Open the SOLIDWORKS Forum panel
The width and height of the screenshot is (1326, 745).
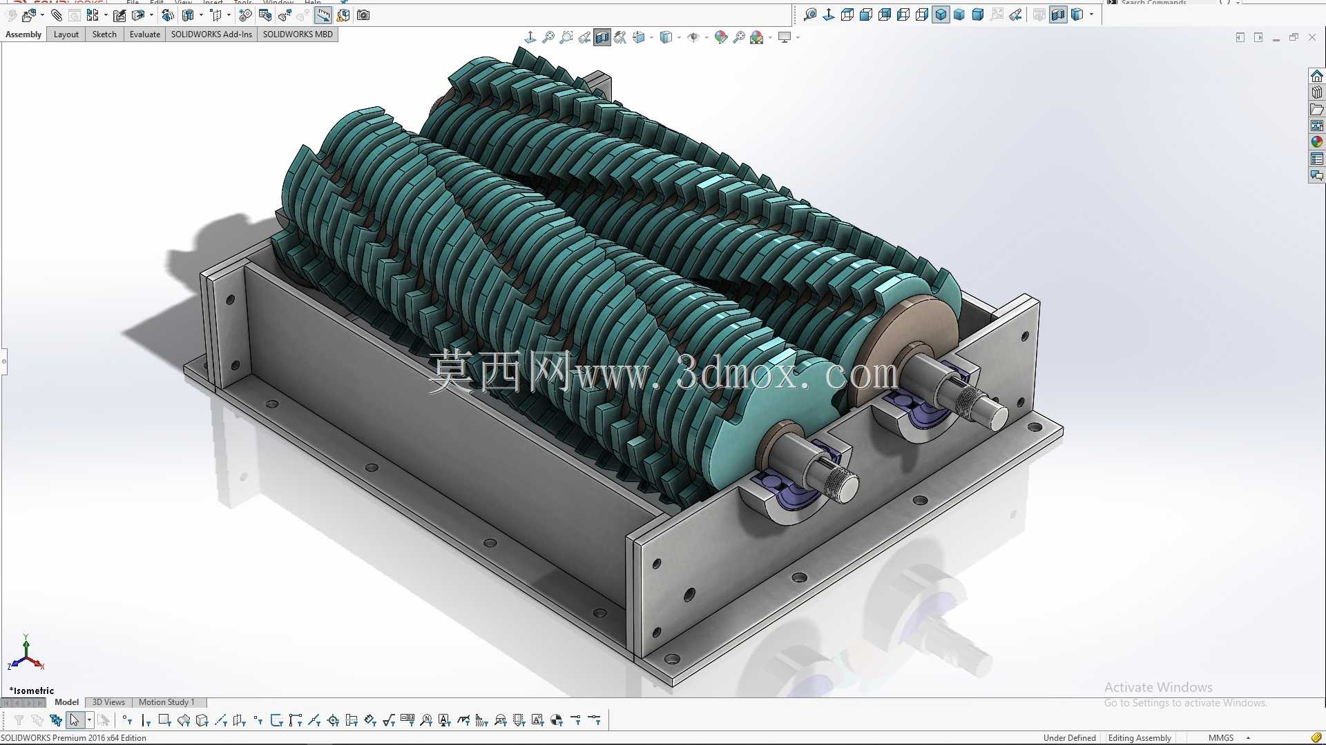1317,175
